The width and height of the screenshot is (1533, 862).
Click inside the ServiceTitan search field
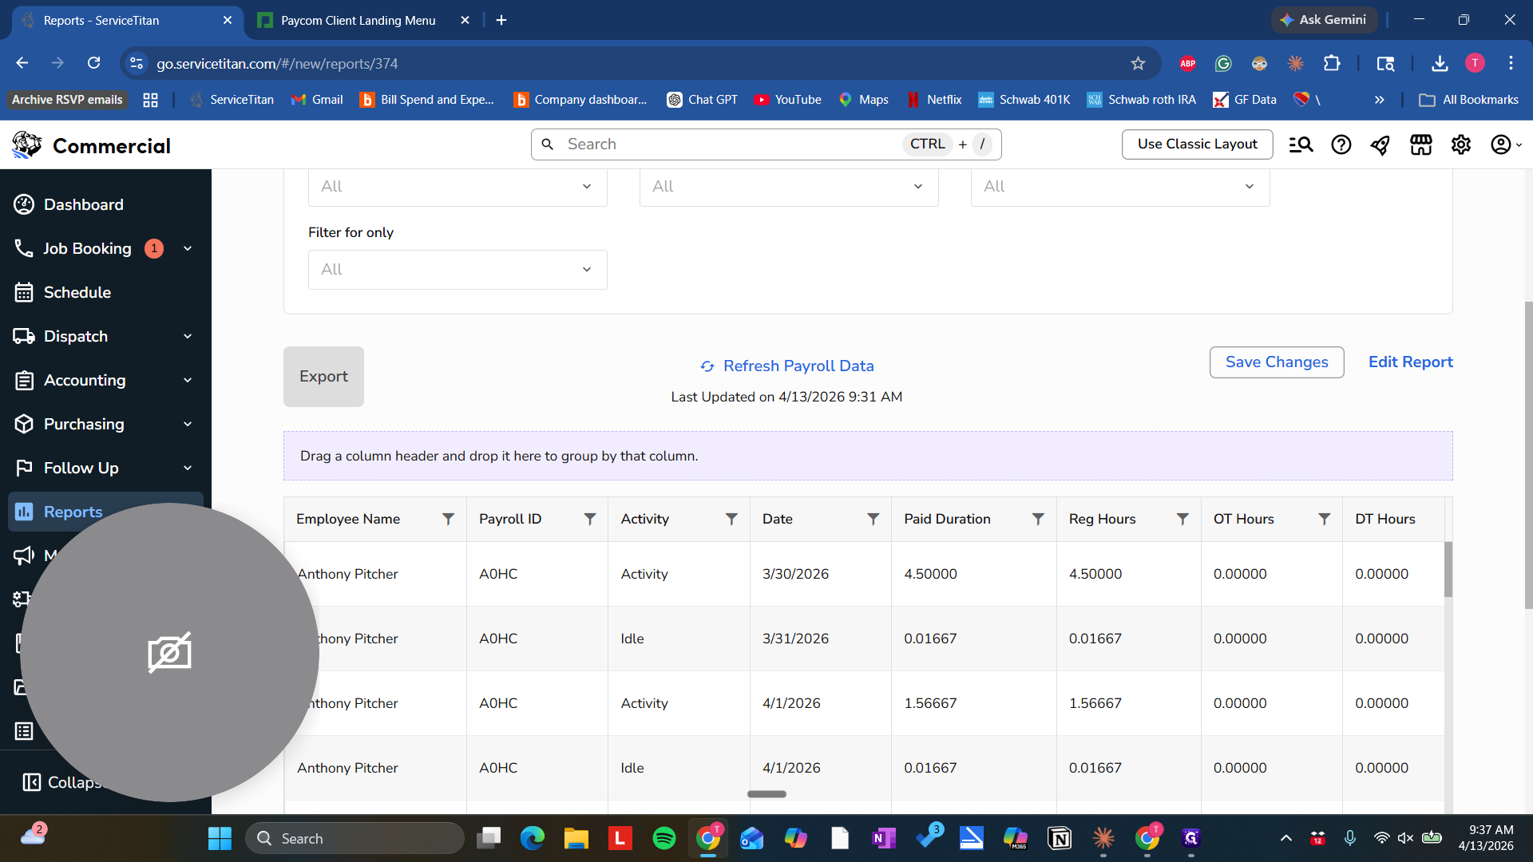(719, 144)
